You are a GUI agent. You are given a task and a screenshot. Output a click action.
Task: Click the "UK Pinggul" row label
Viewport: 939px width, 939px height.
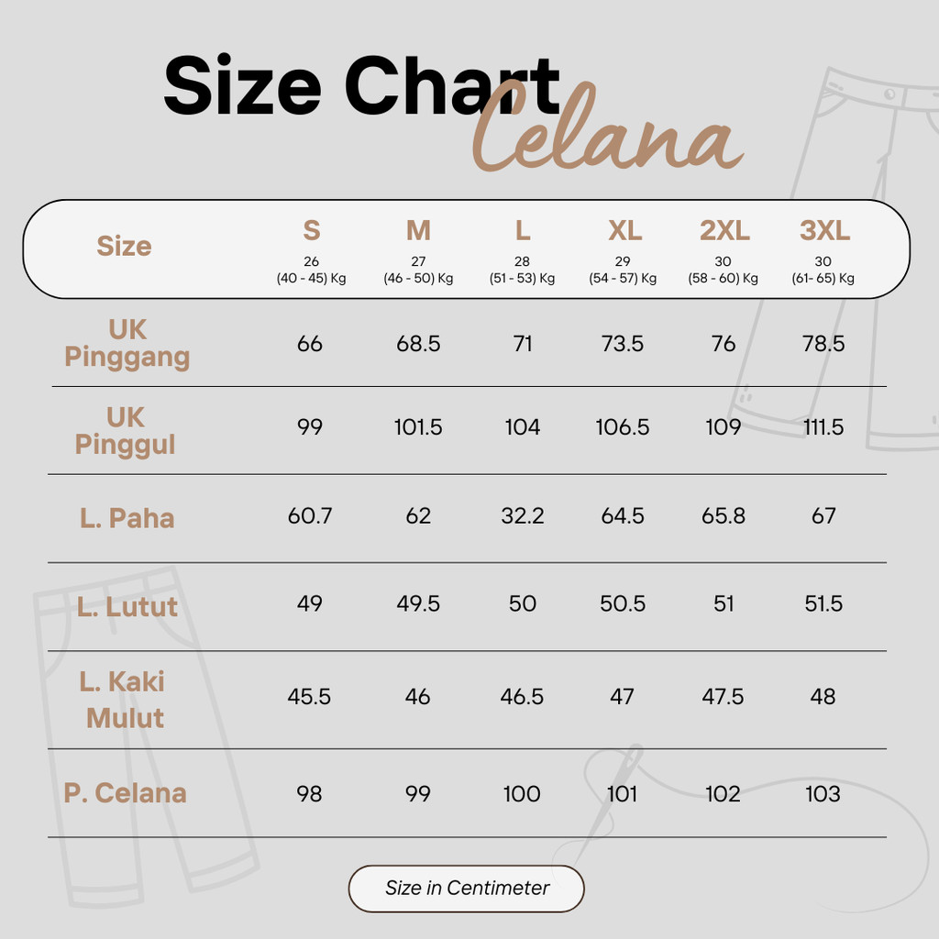[x=126, y=431]
